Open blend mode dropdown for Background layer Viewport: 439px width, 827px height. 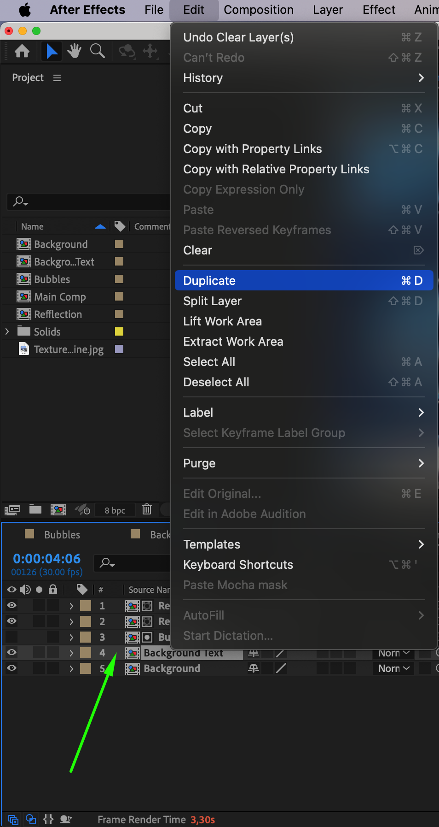click(393, 668)
